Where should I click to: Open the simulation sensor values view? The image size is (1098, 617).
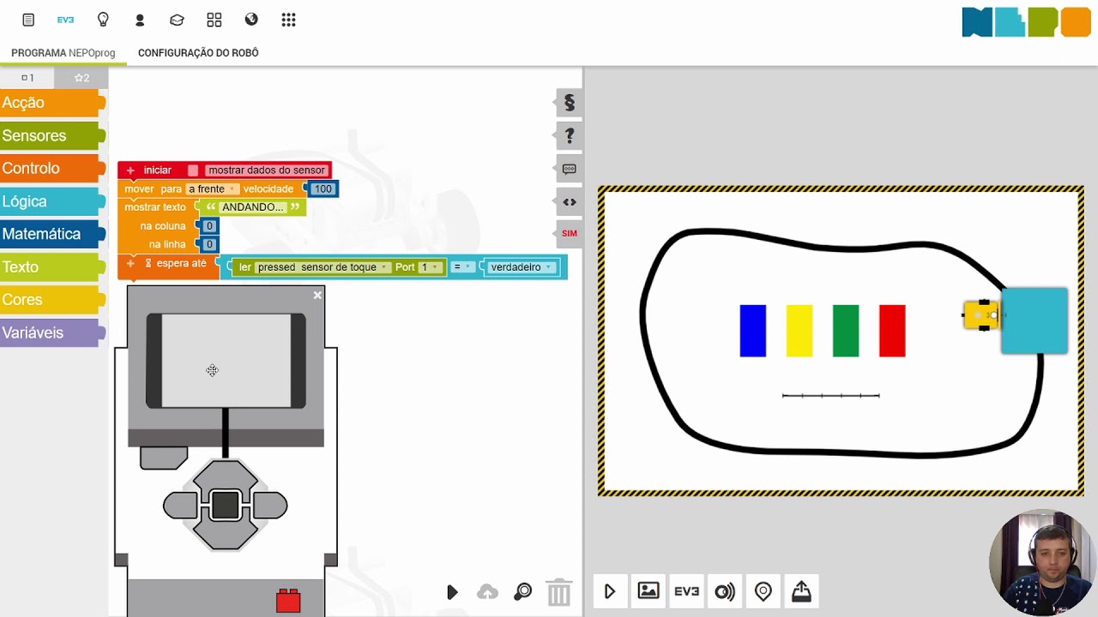click(x=725, y=591)
